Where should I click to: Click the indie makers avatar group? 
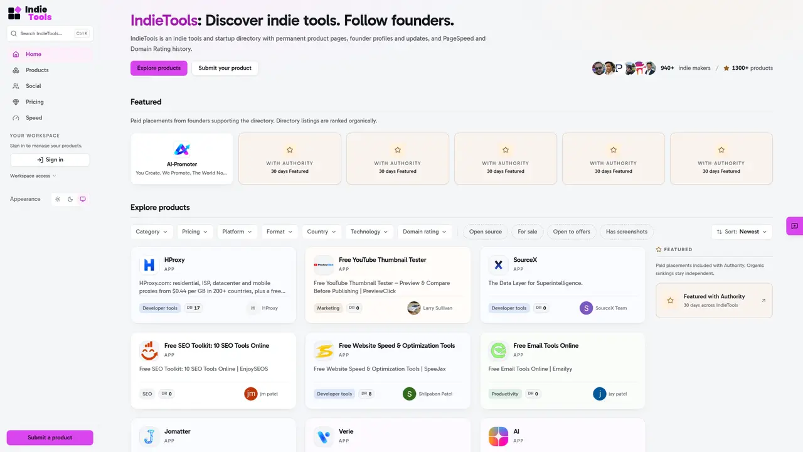[624, 68]
